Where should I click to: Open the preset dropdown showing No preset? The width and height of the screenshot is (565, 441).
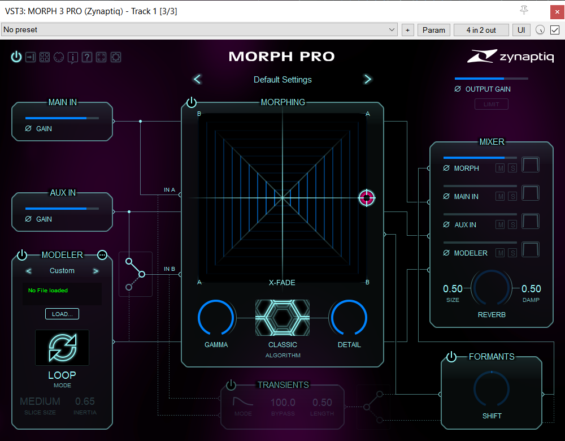coord(199,29)
